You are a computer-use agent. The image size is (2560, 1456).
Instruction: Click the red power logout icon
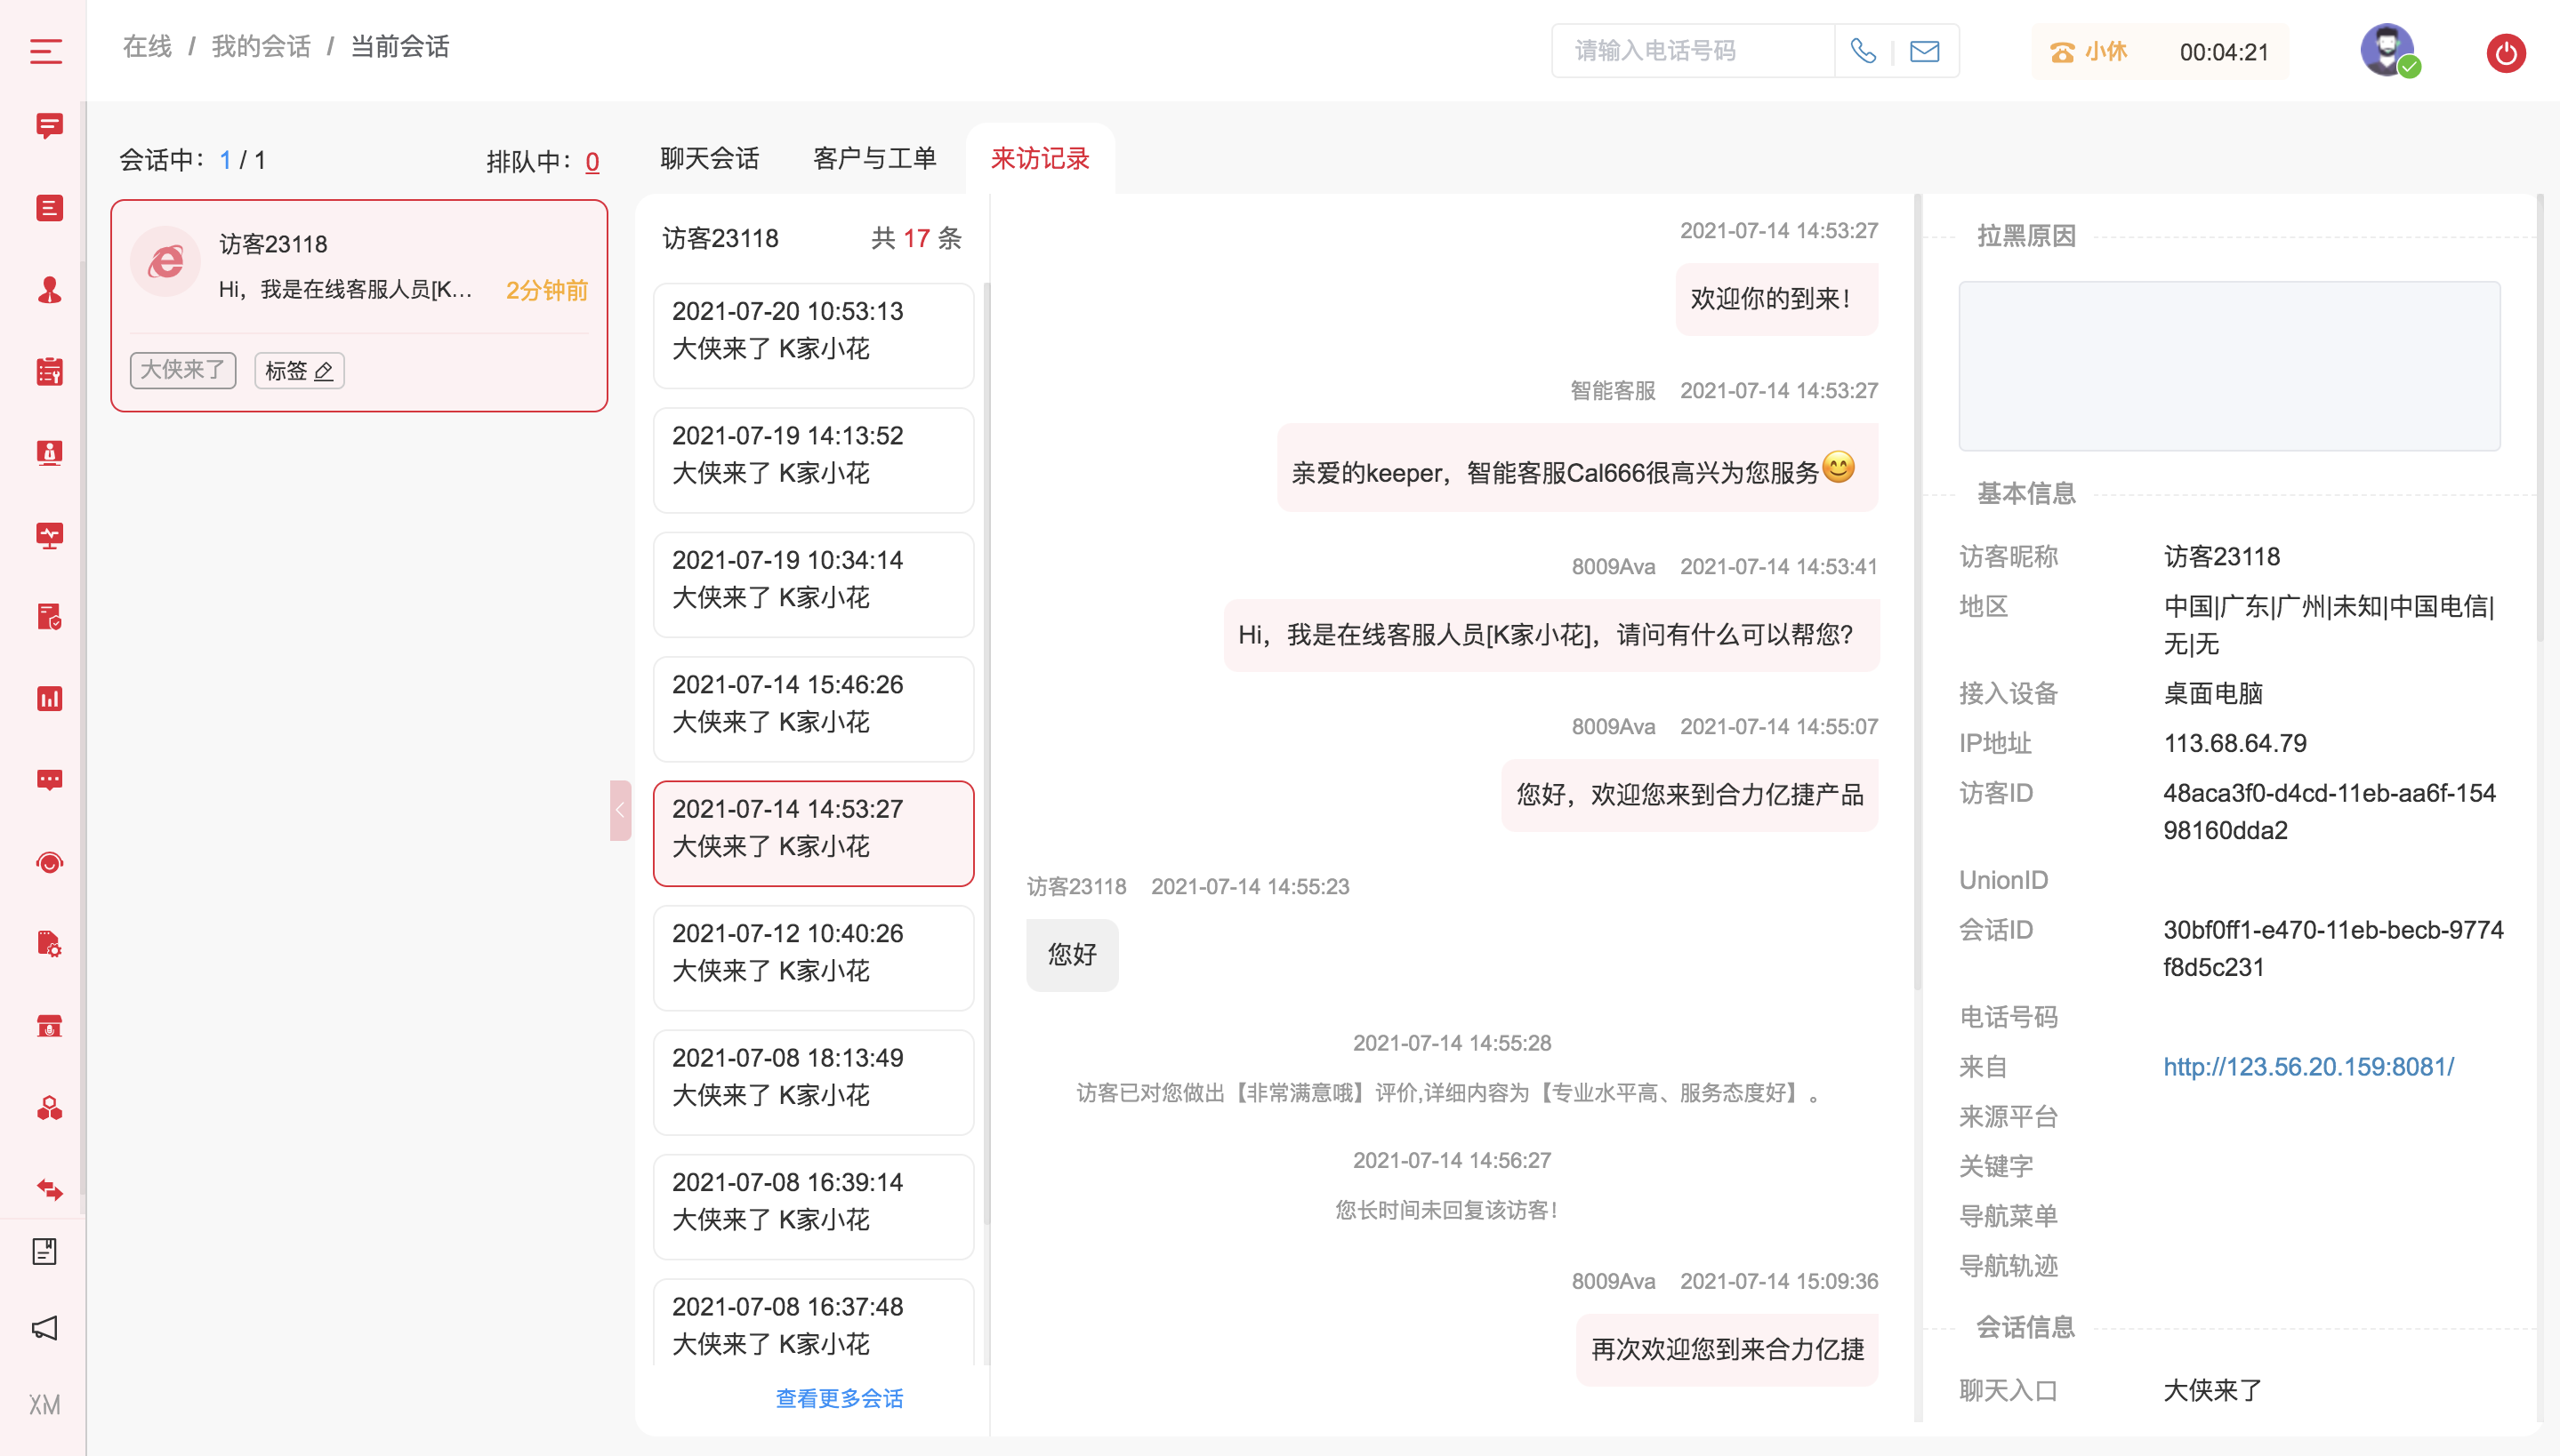tap(2505, 53)
